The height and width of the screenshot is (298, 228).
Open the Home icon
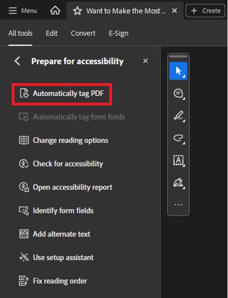click(55, 11)
